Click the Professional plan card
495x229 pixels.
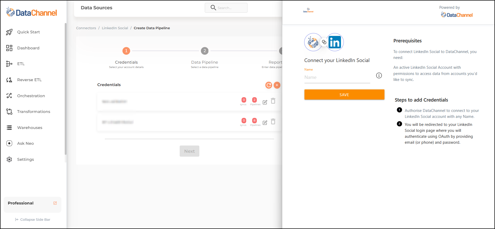pyautogui.click(x=32, y=205)
